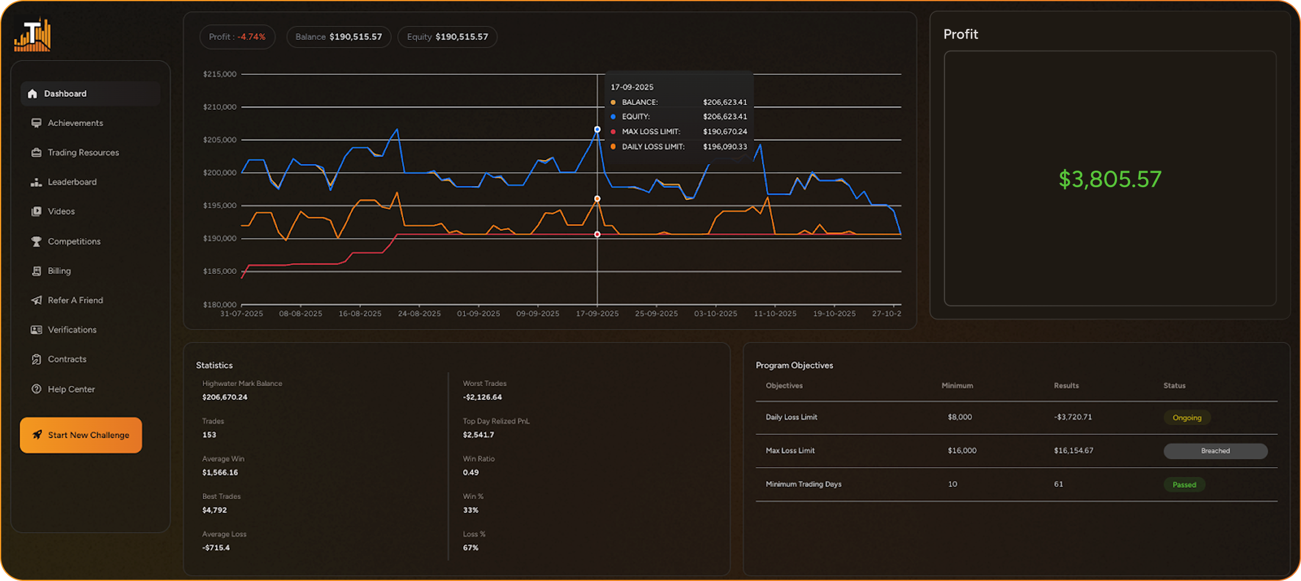Open the Achievements page
Screen dimensions: 1301x581
75,123
